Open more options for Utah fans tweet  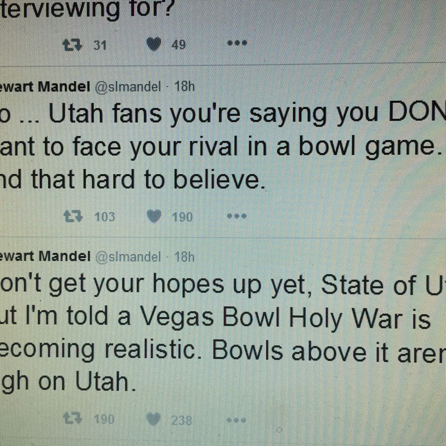pos(236,216)
